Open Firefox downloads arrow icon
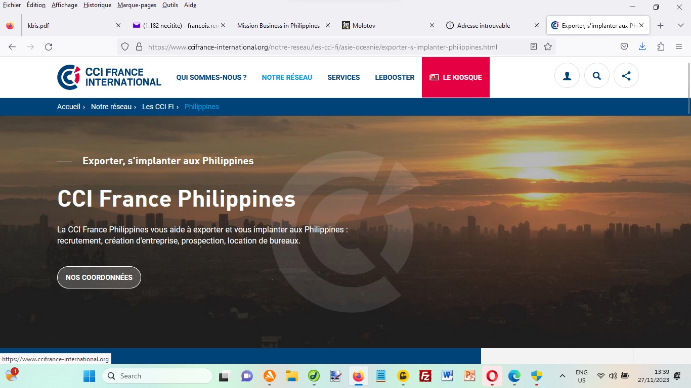Image resolution: width=691 pixels, height=388 pixels. pos(642,47)
